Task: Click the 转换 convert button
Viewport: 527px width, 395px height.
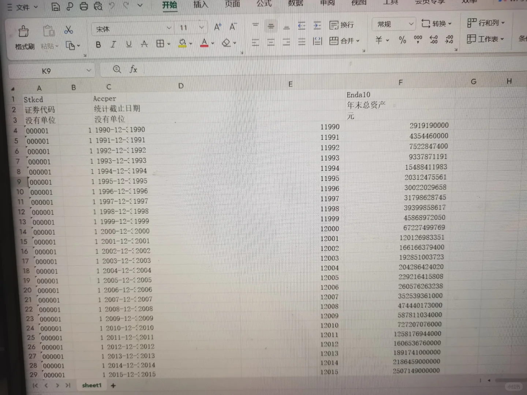Action: tap(437, 23)
